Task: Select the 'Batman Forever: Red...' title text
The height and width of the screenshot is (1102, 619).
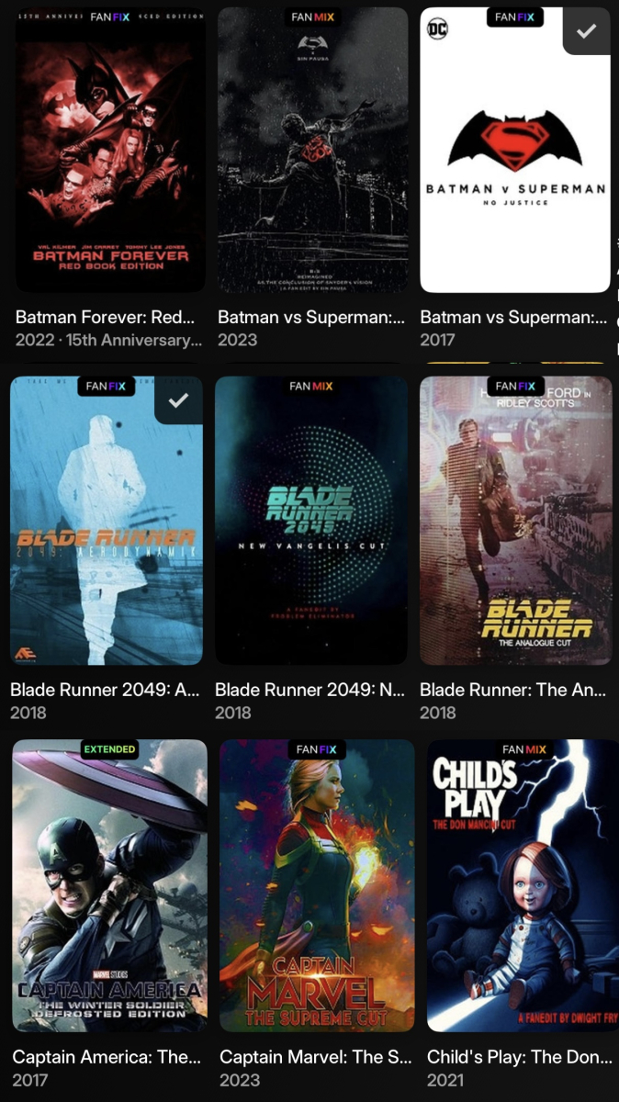Action: 106,317
